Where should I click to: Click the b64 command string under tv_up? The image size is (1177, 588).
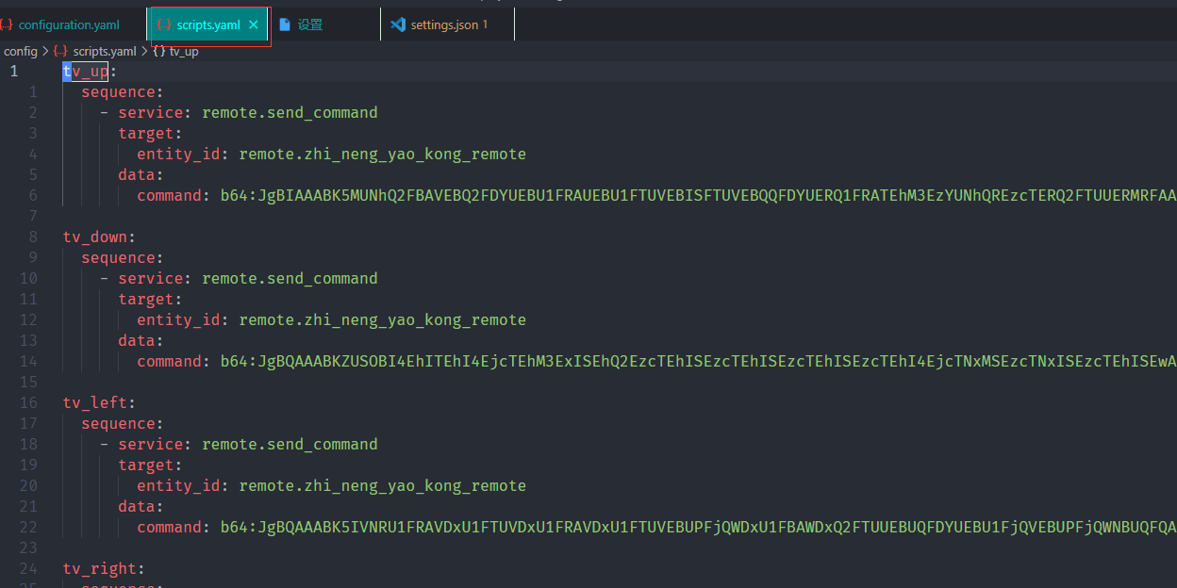click(x=699, y=195)
